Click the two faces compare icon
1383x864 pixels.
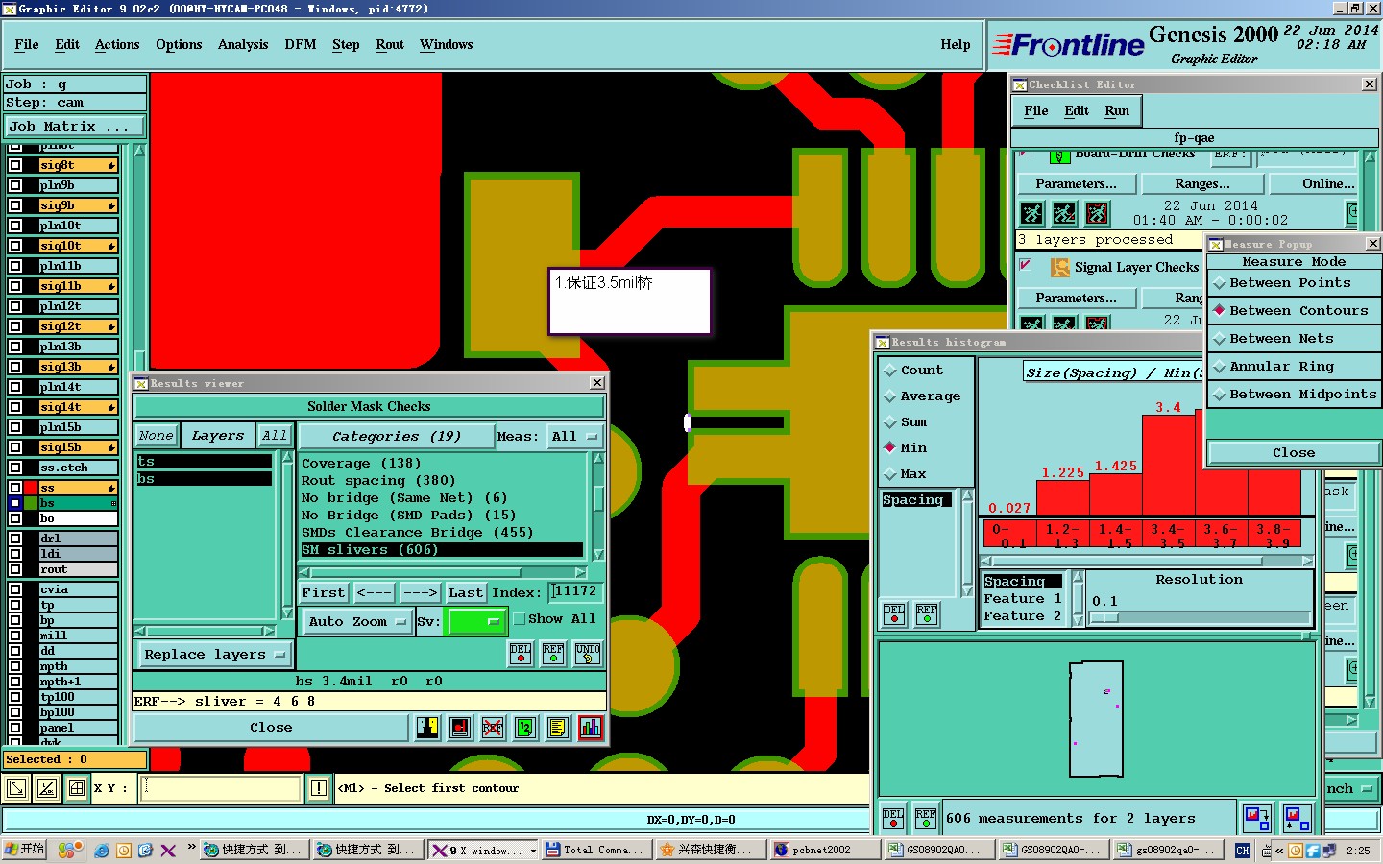pyautogui.click(x=427, y=728)
